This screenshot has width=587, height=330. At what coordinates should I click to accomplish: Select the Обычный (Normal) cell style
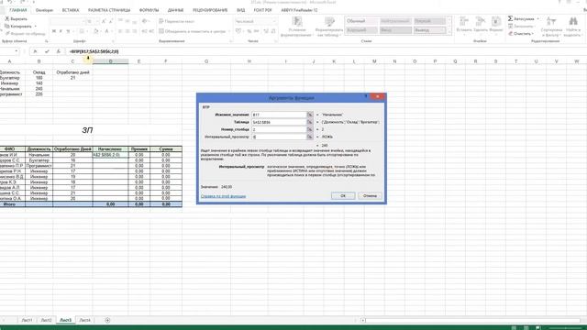coord(360,21)
